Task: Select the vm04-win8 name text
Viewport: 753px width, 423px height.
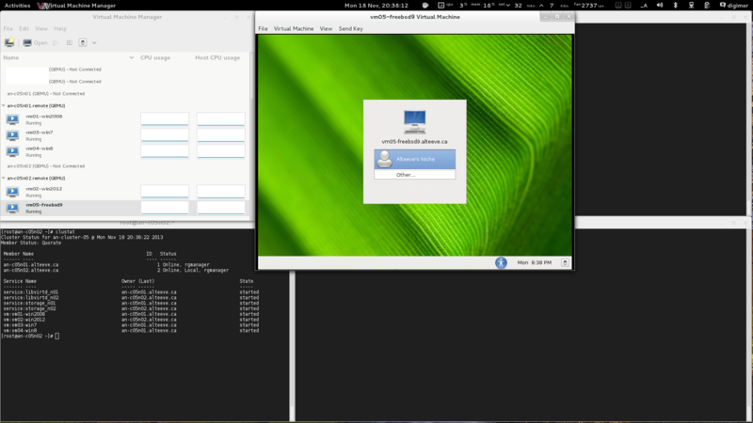Action: click(x=40, y=149)
